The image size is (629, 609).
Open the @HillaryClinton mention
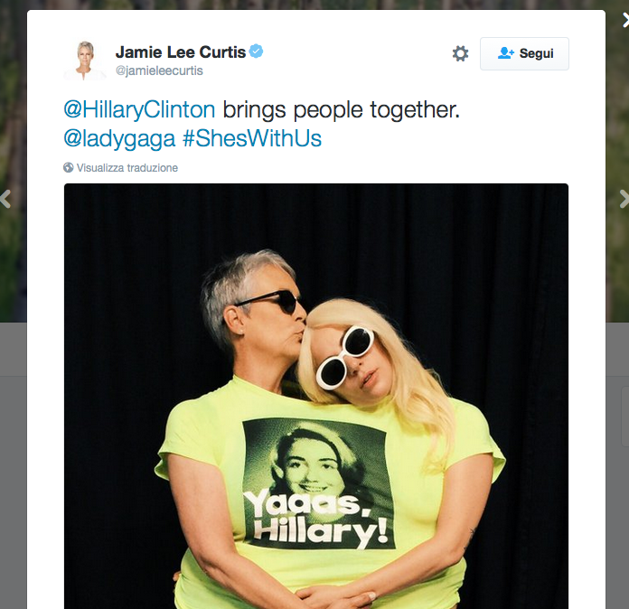point(139,109)
